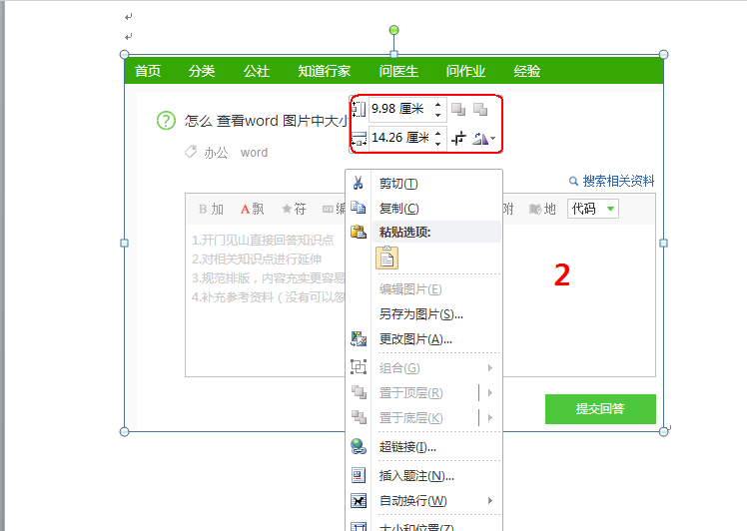
Task: Click the 首页 tab in green bar
Action: pyautogui.click(x=148, y=71)
